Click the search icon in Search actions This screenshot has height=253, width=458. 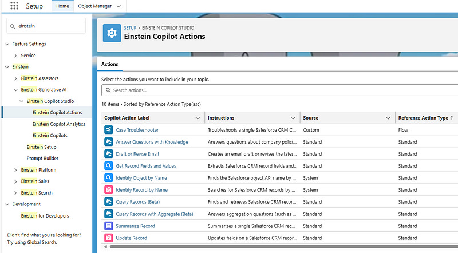tap(108, 90)
